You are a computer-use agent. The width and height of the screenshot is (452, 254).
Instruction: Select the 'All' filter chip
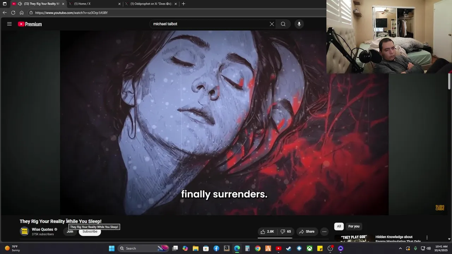[339, 226]
